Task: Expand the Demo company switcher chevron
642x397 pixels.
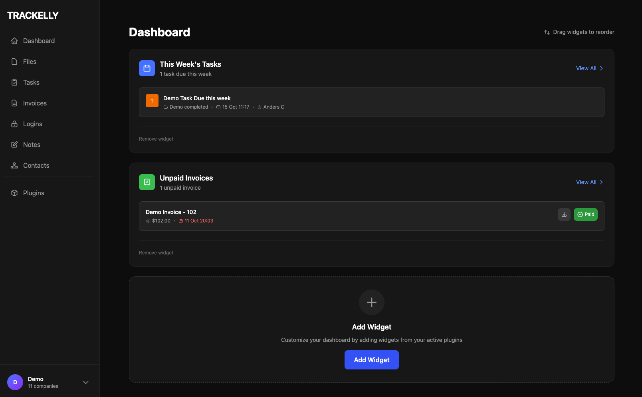Action: (86, 382)
